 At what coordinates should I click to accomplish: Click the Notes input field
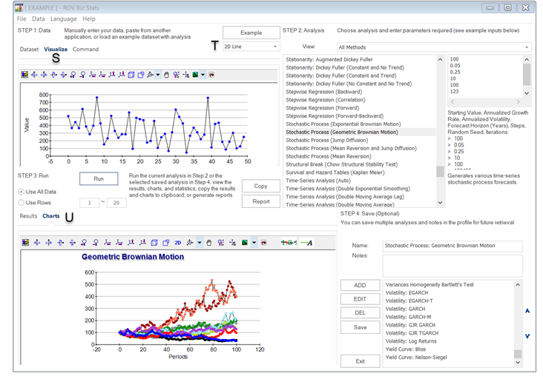[x=452, y=265]
